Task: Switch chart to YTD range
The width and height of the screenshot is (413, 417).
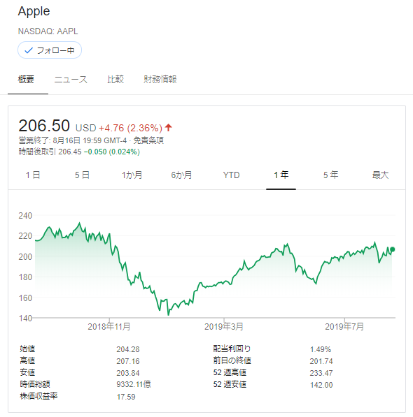Action: [231, 175]
